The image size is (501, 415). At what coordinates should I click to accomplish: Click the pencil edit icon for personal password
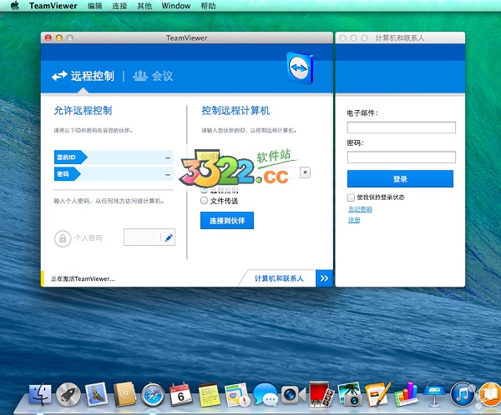[x=169, y=238]
